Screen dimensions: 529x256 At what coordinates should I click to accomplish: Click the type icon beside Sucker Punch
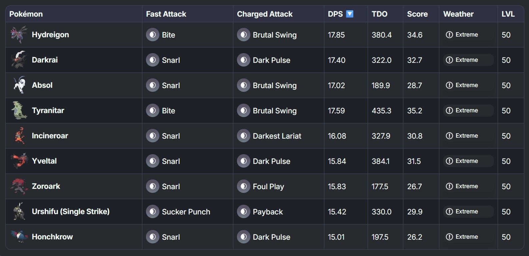tap(152, 211)
